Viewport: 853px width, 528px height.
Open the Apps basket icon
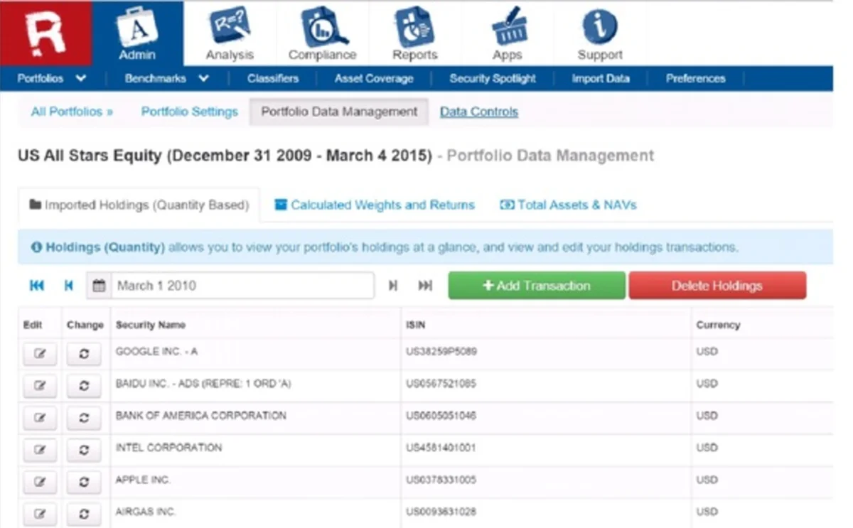507,33
